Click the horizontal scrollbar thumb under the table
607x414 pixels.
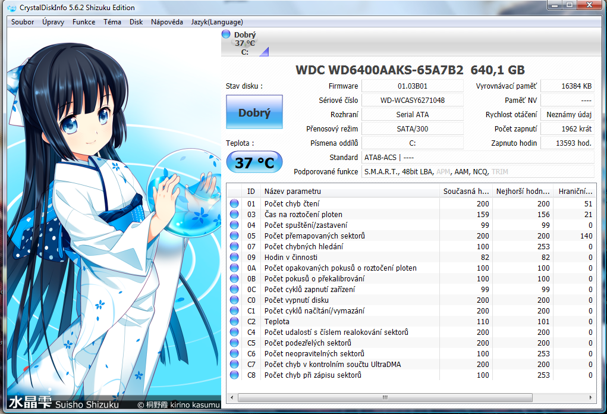[x=385, y=397]
